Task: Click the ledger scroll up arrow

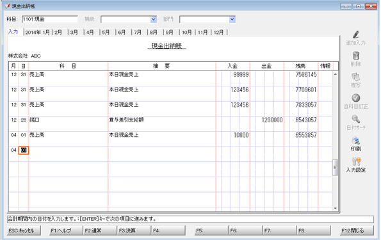Action: (335, 74)
